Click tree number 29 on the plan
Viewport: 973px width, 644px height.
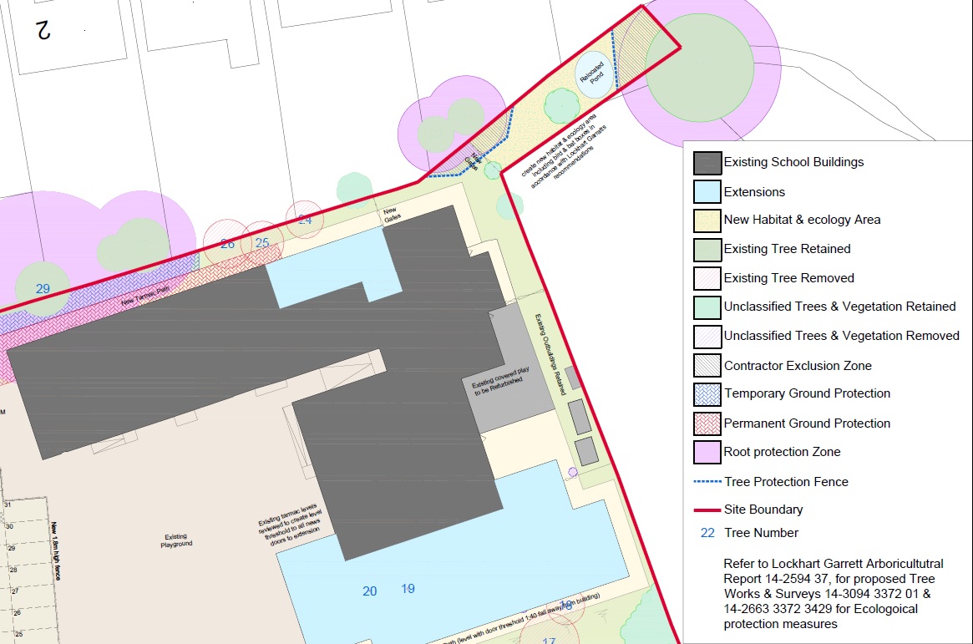[43, 289]
